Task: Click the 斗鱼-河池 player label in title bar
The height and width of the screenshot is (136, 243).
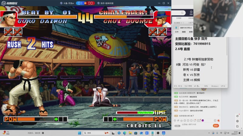Action: pos(67,3)
